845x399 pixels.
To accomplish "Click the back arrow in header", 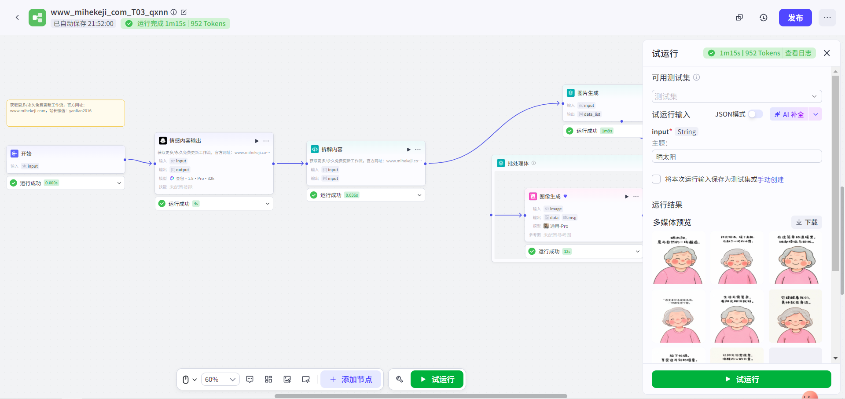I will click(x=17, y=18).
